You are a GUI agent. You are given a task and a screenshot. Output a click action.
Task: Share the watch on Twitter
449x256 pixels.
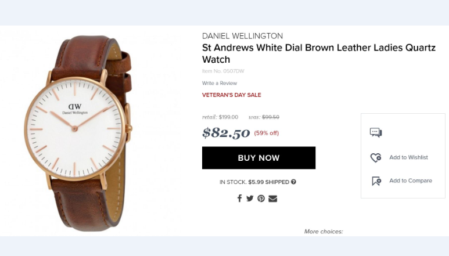[x=250, y=198]
